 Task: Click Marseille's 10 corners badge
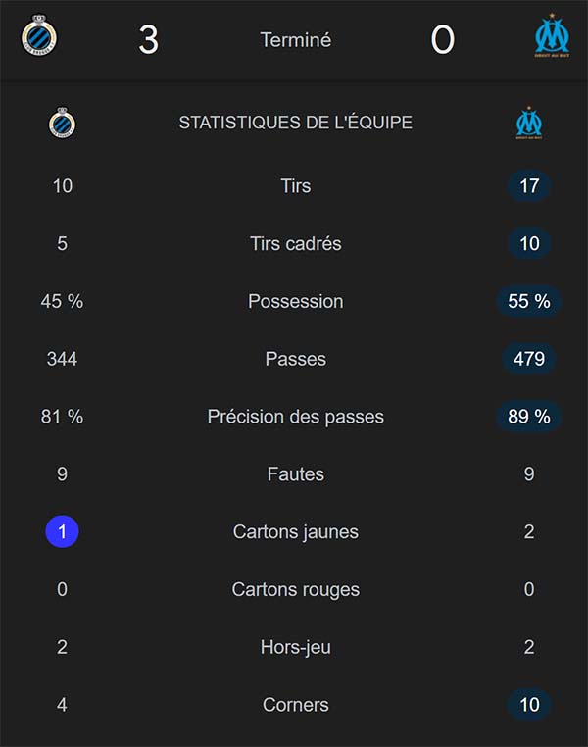[529, 705]
